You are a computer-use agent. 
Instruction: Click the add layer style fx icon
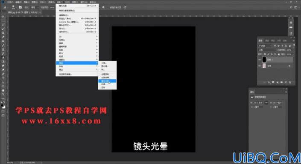[269, 82]
